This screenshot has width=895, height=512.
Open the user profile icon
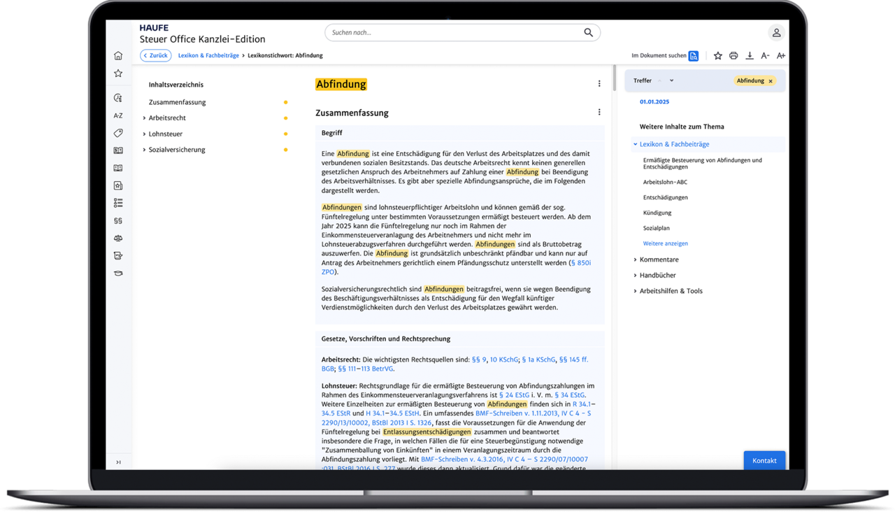[775, 33]
